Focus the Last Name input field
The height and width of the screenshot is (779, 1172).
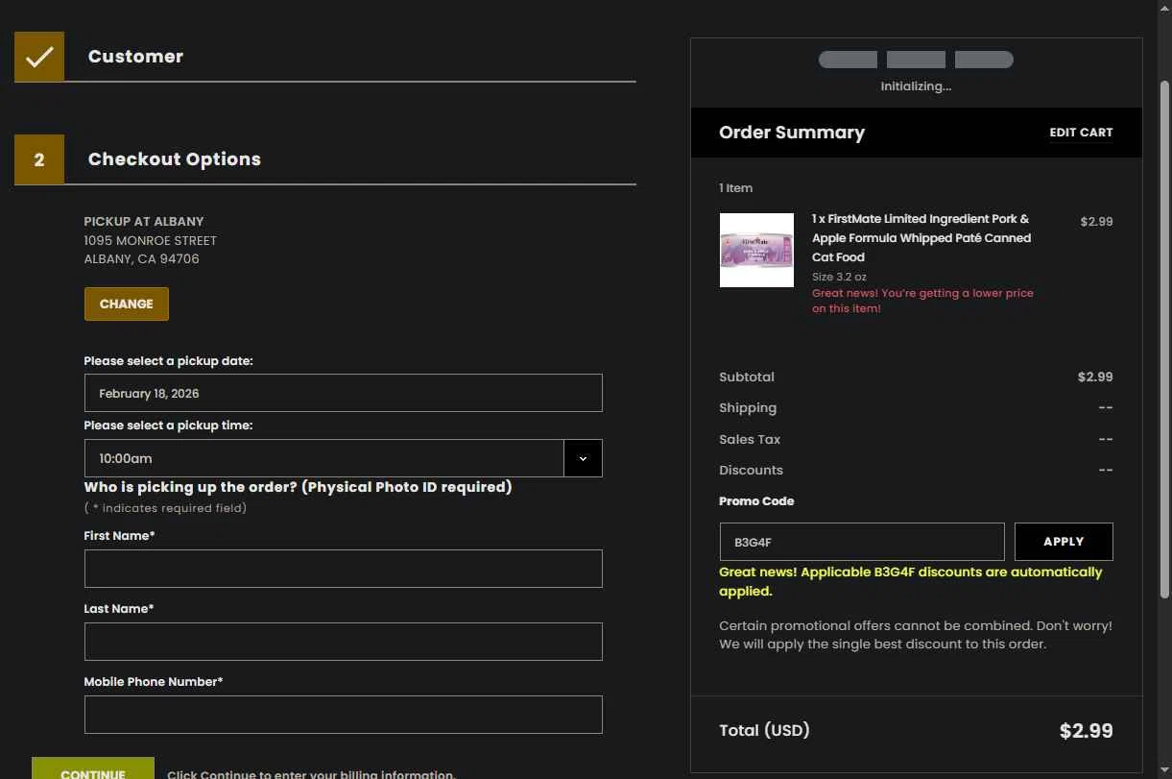[344, 642]
